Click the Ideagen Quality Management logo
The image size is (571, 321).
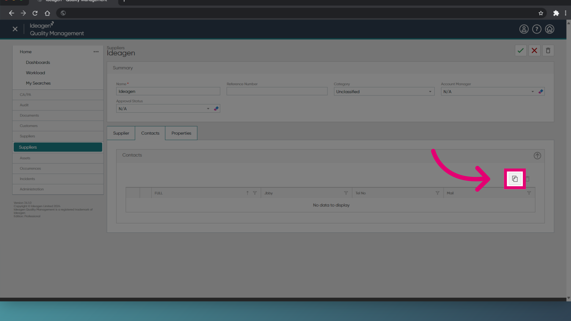tap(57, 29)
